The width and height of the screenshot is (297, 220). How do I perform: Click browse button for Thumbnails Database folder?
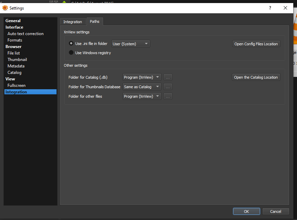point(168,87)
